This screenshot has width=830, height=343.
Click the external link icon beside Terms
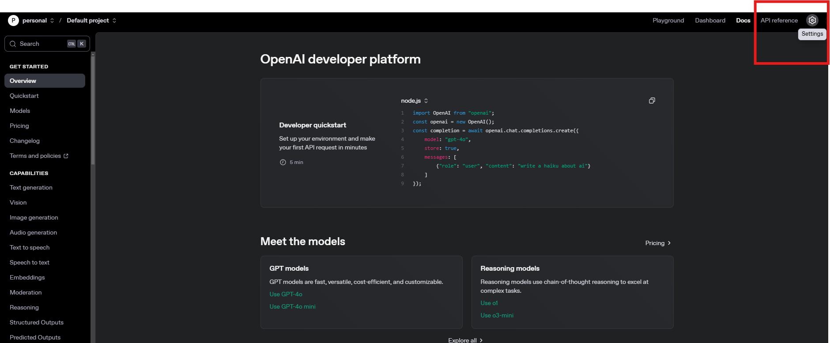[66, 156]
